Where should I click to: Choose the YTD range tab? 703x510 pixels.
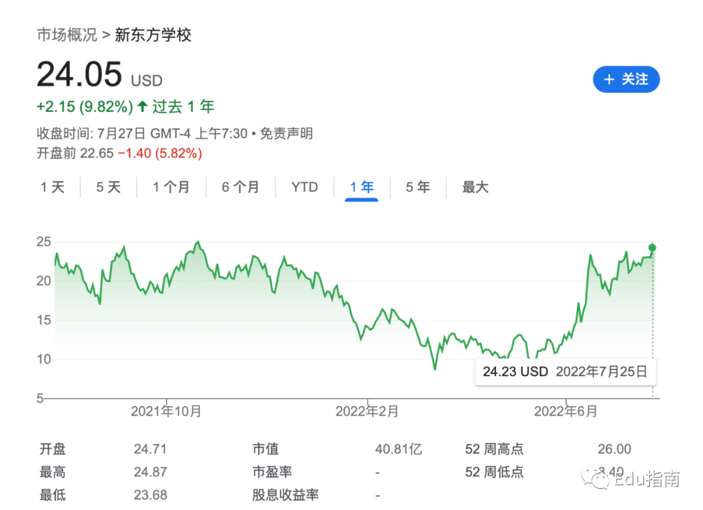(x=305, y=187)
